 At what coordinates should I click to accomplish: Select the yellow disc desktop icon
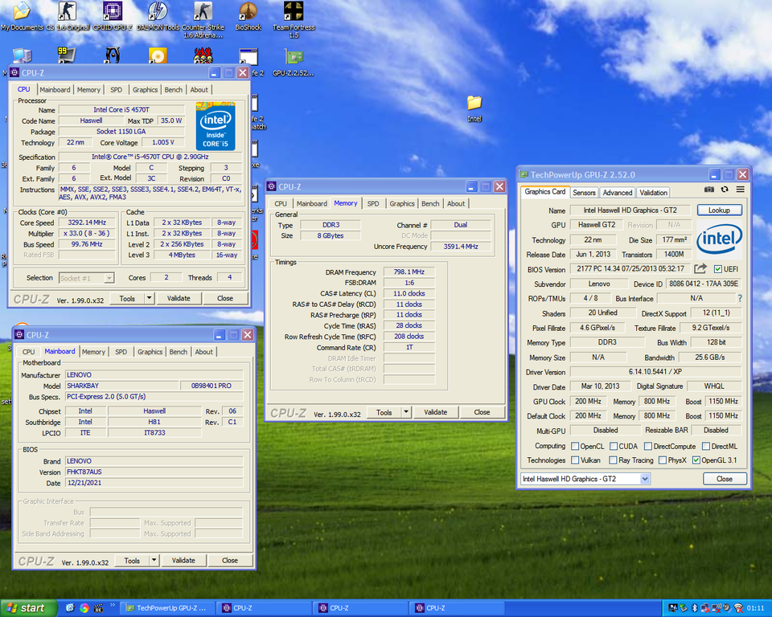click(x=158, y=55)
